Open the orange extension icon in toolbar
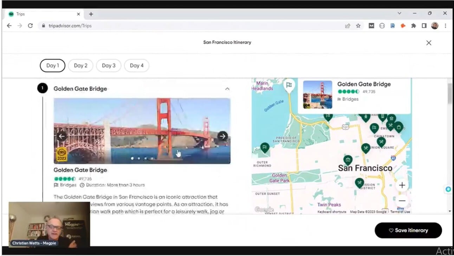The height and width of the screenshot is (256, 454). point(403,26)
